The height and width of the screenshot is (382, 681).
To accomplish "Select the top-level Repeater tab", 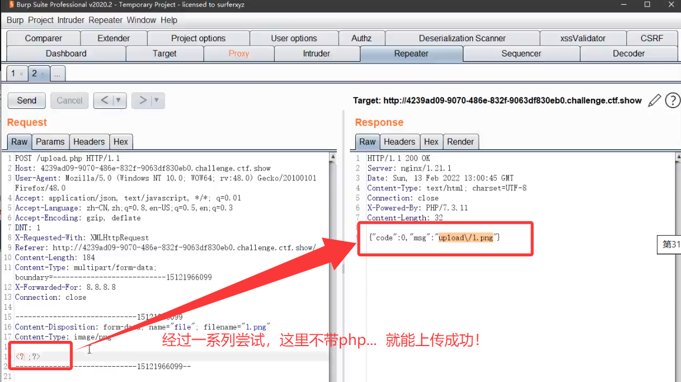I will (411, 53).
